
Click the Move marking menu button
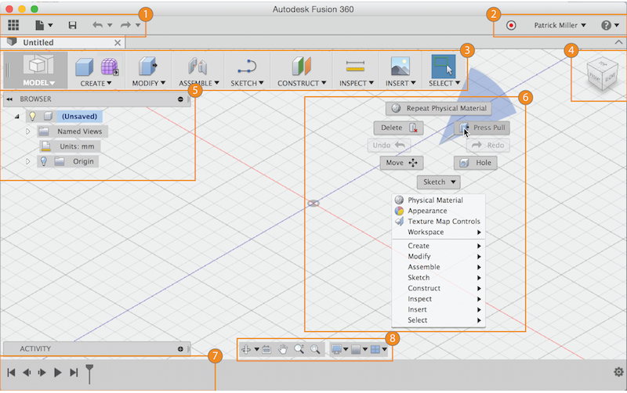[401, 163]
